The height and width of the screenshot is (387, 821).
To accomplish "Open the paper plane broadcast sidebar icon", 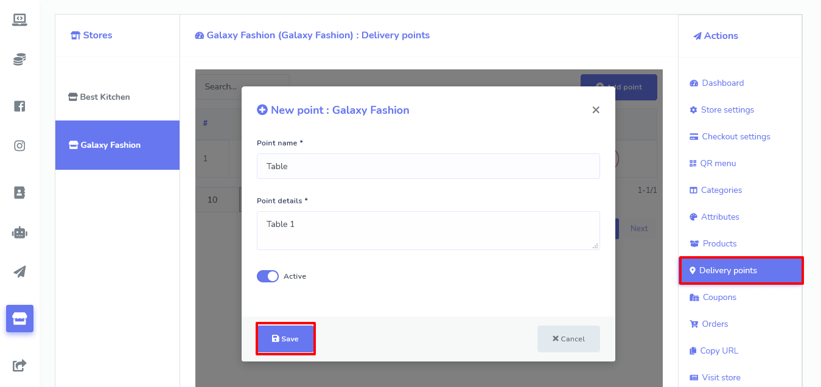I will coord(19,271).
